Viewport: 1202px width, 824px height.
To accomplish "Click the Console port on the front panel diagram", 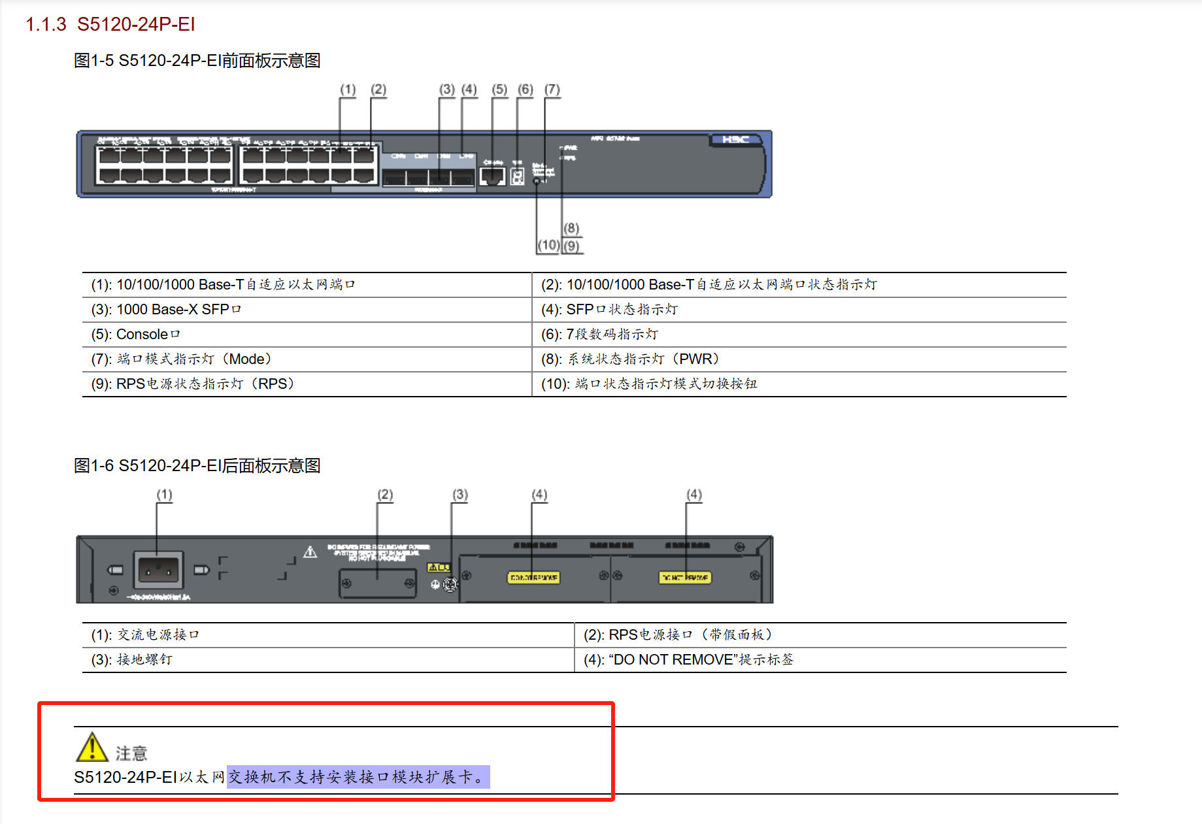I will coord(492,176).
